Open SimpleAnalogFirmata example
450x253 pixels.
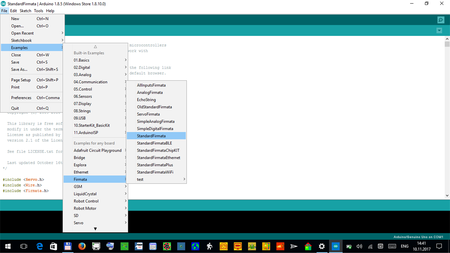[x=156, y=121]
